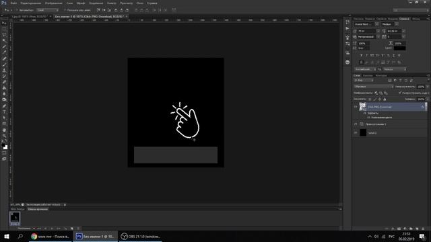Delete selected frame in timeline

tap(78, 229)
